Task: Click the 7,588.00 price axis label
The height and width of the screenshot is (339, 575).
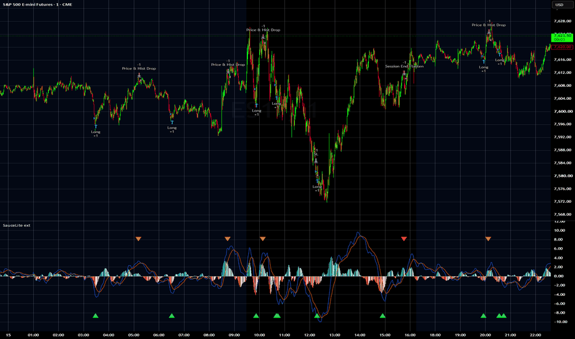Action: pyautogui.click(x=562, y=150)
